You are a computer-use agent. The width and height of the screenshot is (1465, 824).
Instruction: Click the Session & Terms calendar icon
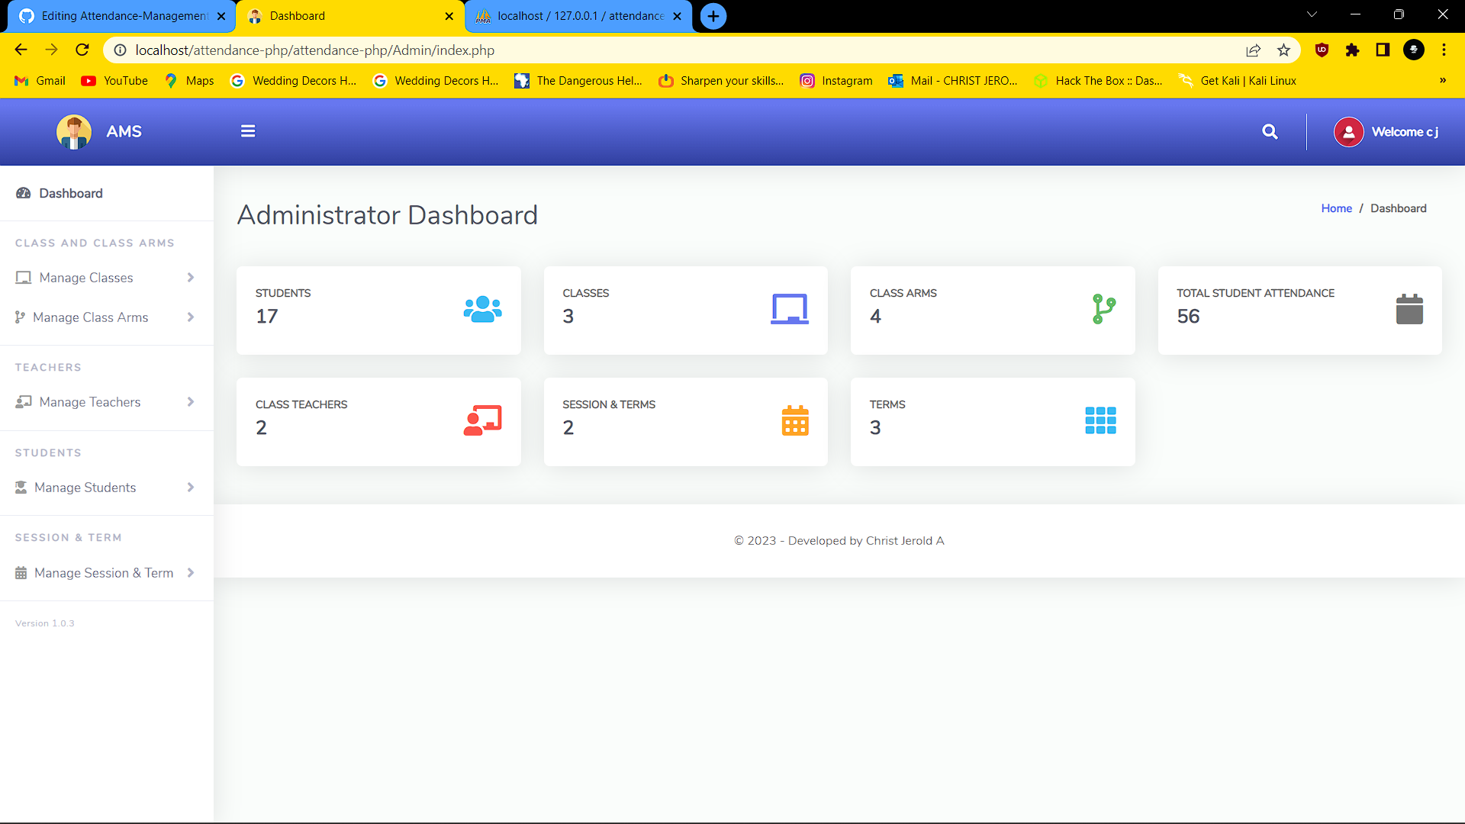(x=796, y=420)
